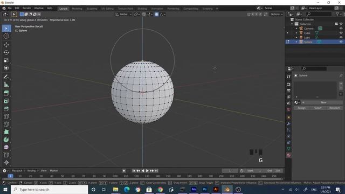Select the Cursor tool

pos(6,36)
